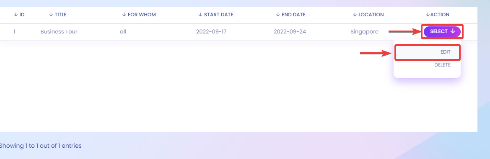490x159 pixels.
Task: Click the end date 2022-09-24 cell
Action: 290,31
